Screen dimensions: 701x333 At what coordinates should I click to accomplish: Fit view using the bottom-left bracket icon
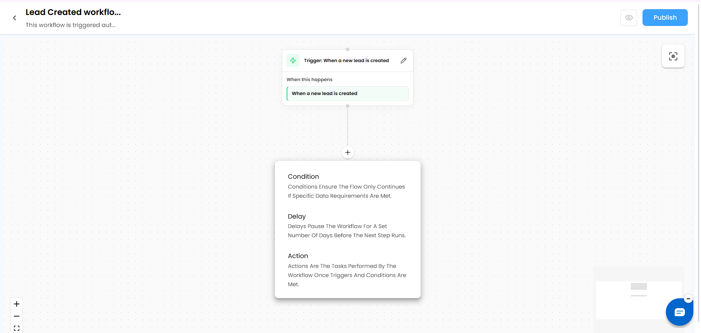pyautogui.click(x=16, y=328)
